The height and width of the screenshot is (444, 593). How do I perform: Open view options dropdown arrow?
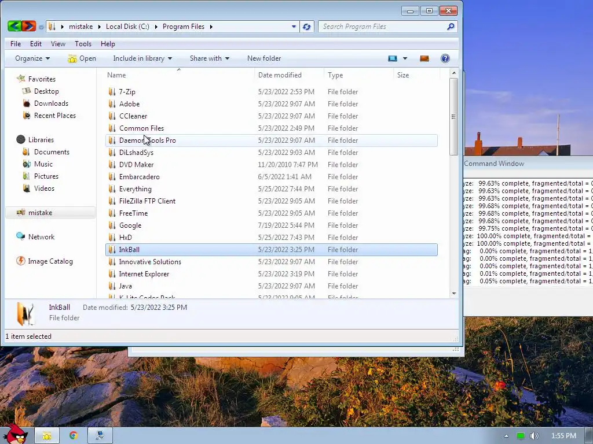(405, 58)
